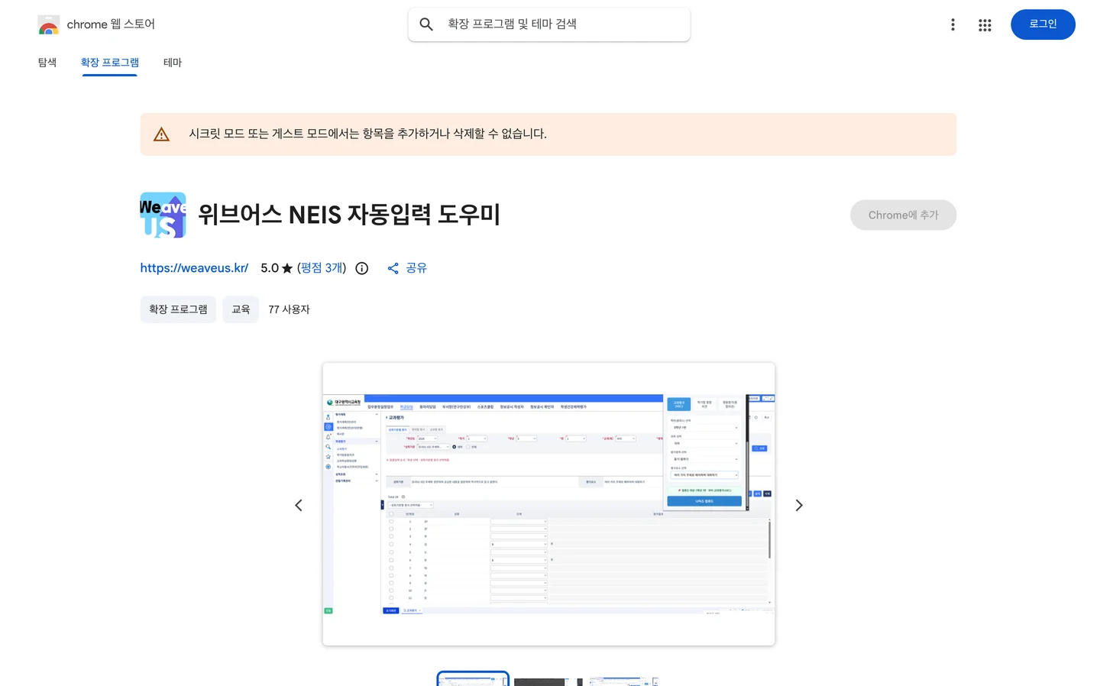This screenshot has height=686, width=1097.
Task: Select the 확장 프로그램 tab
Action: click(x=110, y=63)
